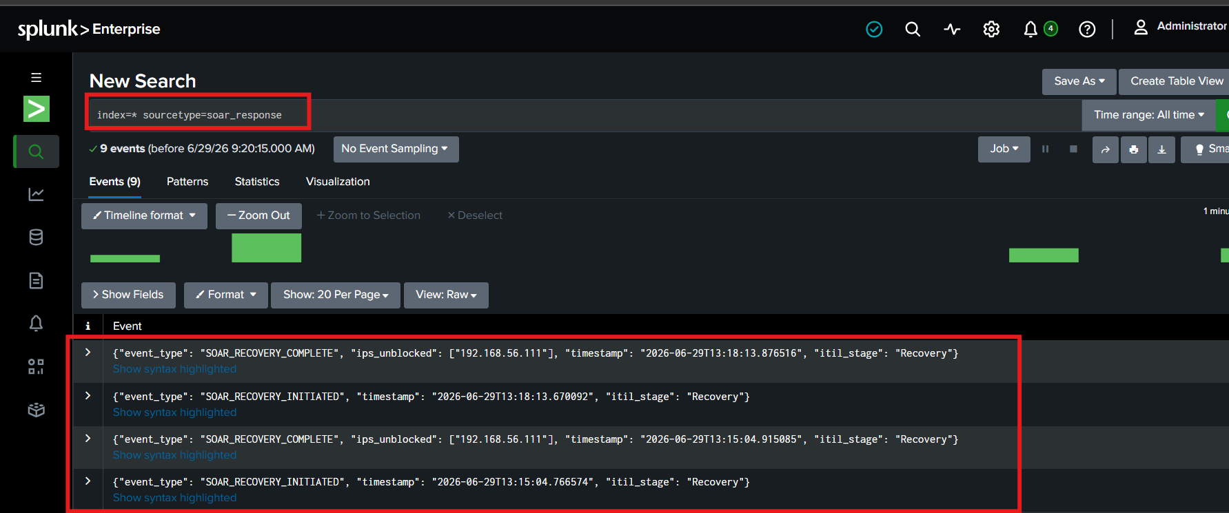The width and height of the screenshot is (1229, 513).
Task: Click the 13:15:04.766574 event raw text
Action: (x=431, y=482)
